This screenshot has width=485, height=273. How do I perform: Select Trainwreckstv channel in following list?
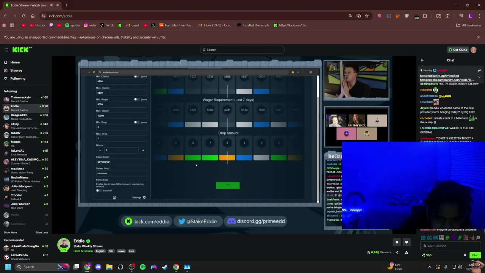pos(25,99)
